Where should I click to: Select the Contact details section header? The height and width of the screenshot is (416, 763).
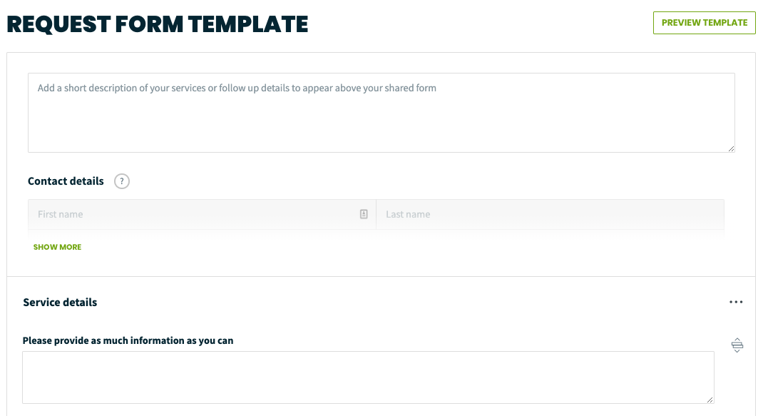coord(65,181)
